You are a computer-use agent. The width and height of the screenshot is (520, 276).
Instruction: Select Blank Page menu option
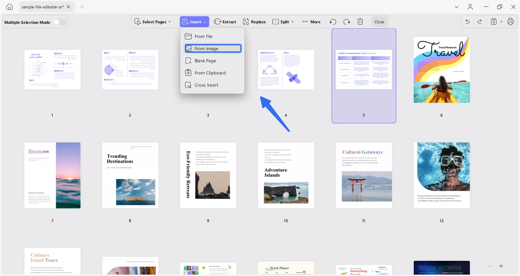coord(205,61)
